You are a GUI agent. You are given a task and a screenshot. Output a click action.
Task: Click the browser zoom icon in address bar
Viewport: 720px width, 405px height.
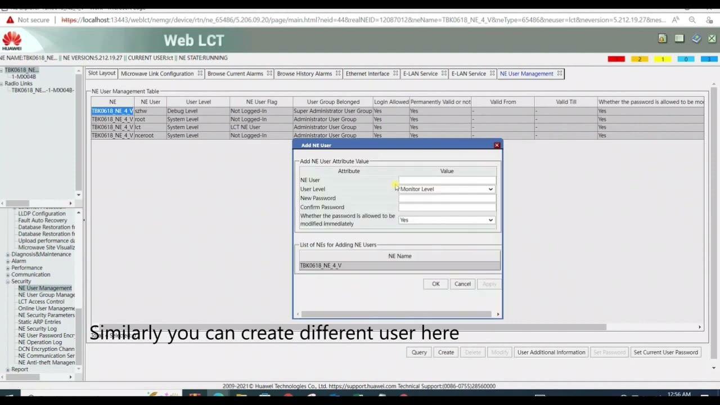(x=692, y=20)
